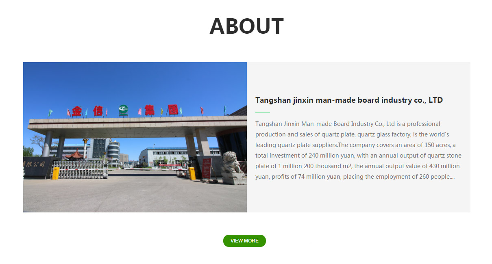Screen dimensions: 492x264
Task: Select the left yellow barrier post
Action: 56,173
